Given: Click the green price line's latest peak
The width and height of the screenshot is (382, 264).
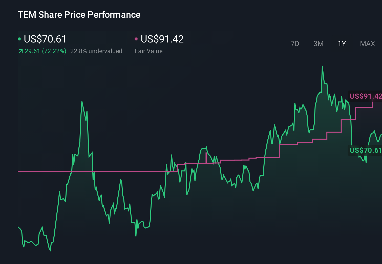Looking at the screenshot, I should pyautogui.click(x=323, y=66).
